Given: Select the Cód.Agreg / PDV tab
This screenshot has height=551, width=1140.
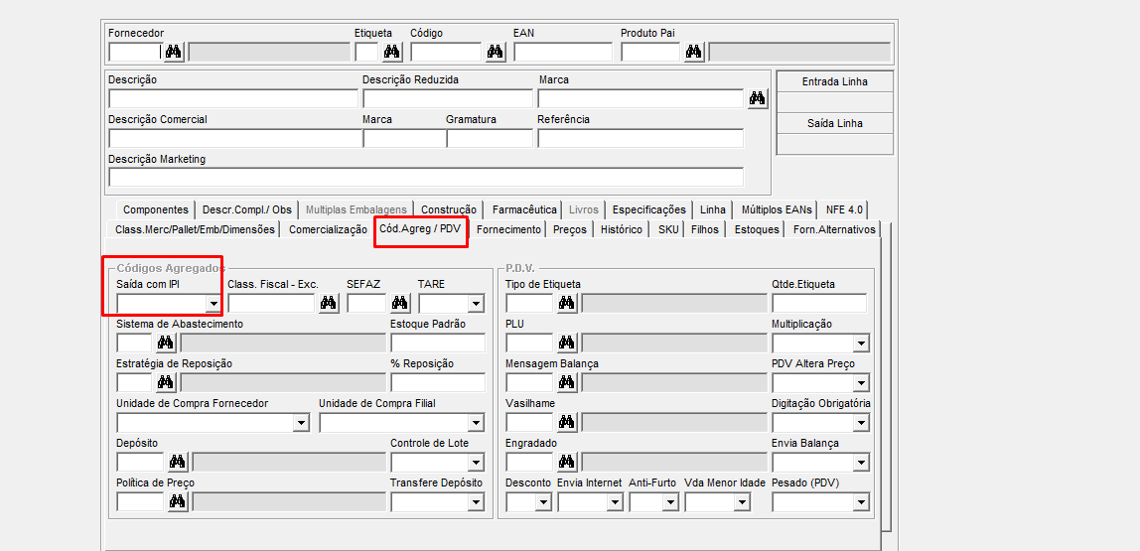Looking at the screenshot, I should (x=420, y=228).
